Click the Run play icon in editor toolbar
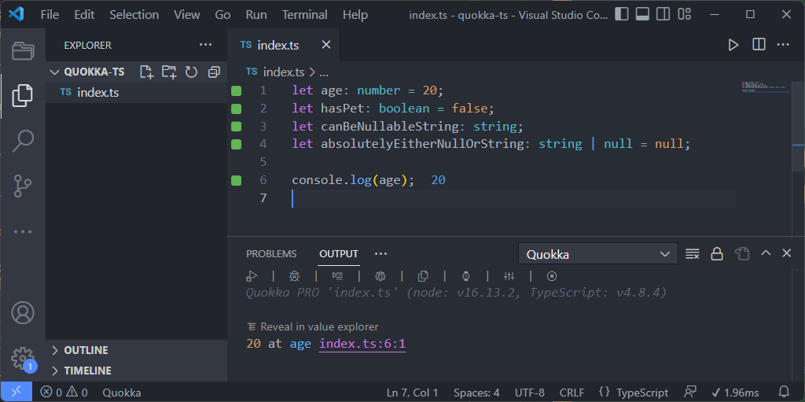This screenshot has height=402, width=805. pos(733,45)
